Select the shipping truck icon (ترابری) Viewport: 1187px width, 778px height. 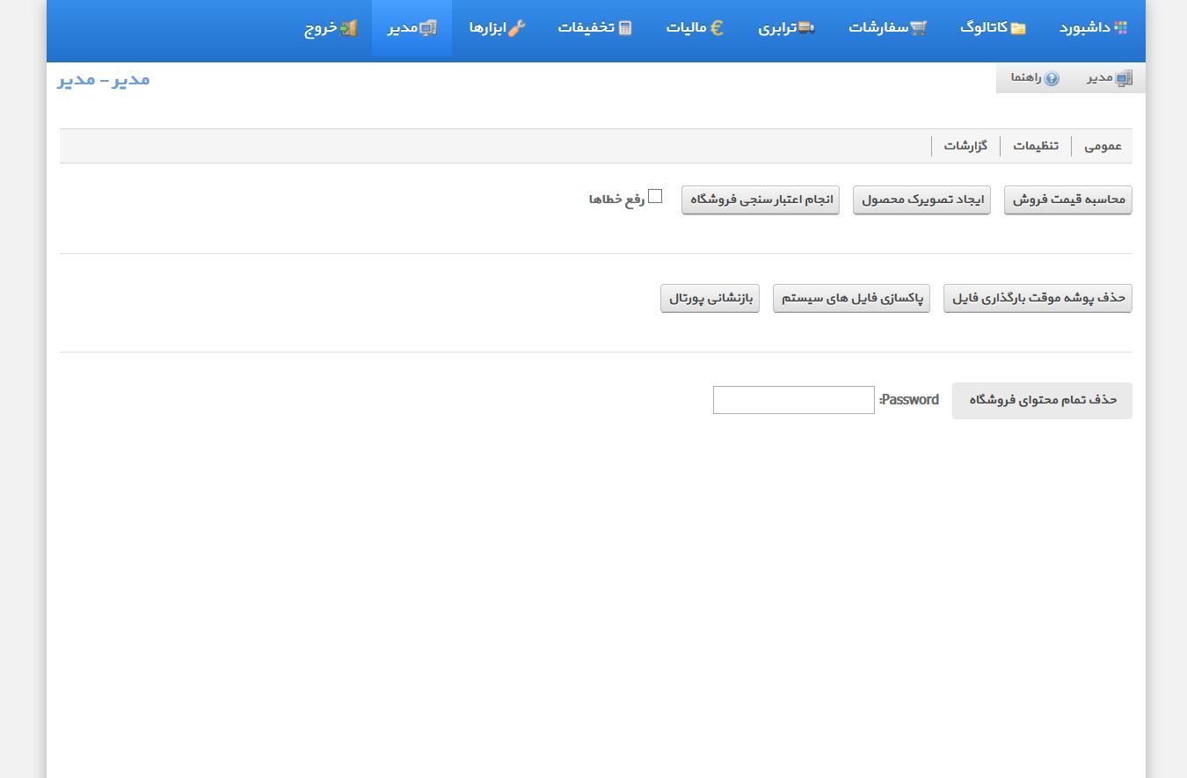[805, 28]
